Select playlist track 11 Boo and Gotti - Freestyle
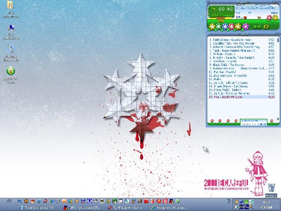Screen dimensions: 281x211 [x=242, y=76]
